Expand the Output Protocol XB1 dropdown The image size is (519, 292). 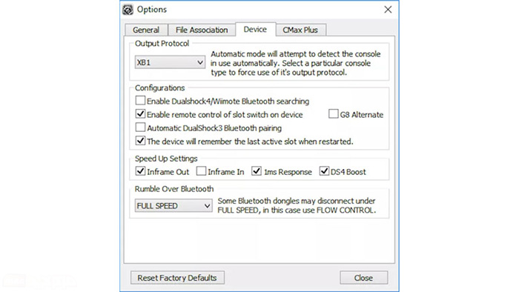click(x=170, y=62)
